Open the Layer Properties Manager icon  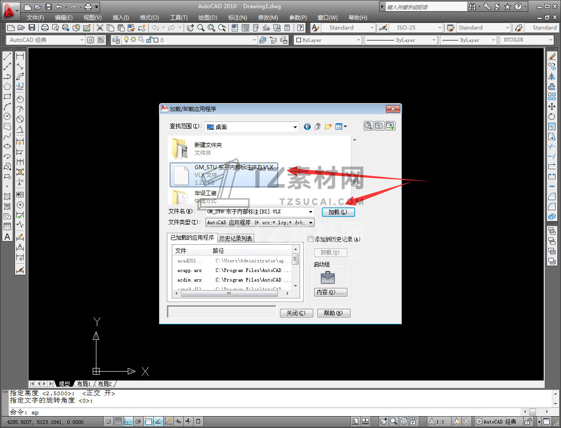pos(116,40)
